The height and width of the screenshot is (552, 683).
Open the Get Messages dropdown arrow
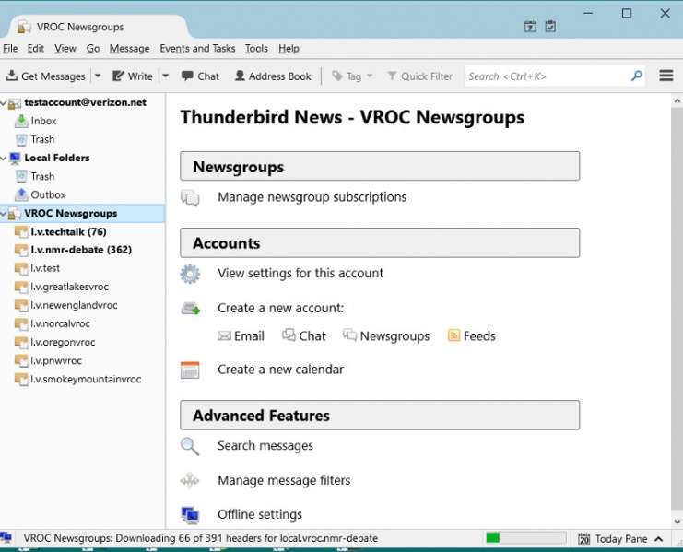coord(98,76)
